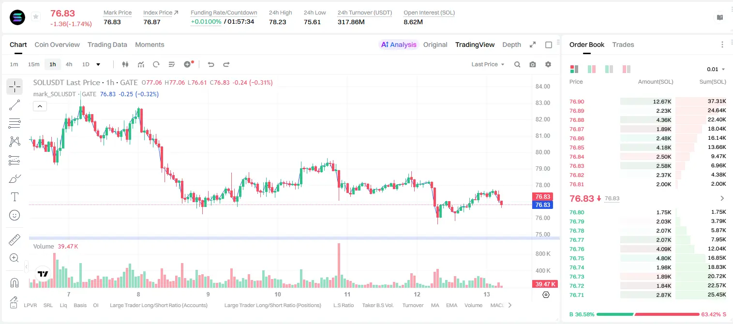Select the 76.90 ask price row
The height and width of the screenshot is (324, 733).
(x=648, y=102)
